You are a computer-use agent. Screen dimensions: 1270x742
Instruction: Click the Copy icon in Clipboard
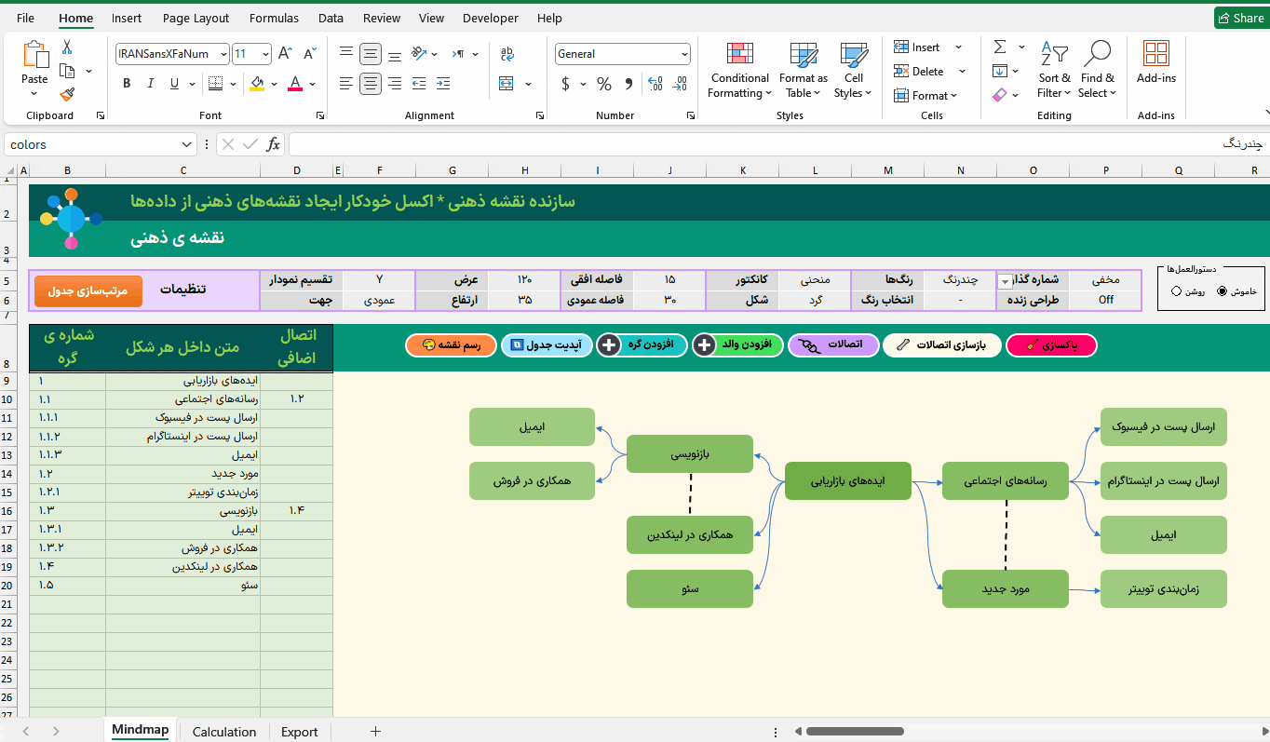click(67, 71)
